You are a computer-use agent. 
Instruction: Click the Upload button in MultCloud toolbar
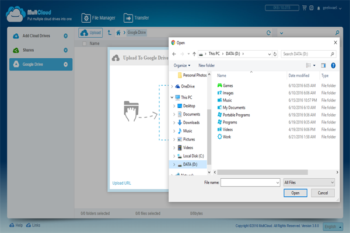90,33
